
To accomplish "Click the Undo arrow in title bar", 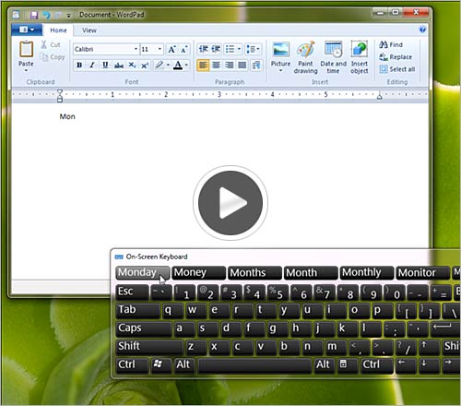I will tap(47, 15).
